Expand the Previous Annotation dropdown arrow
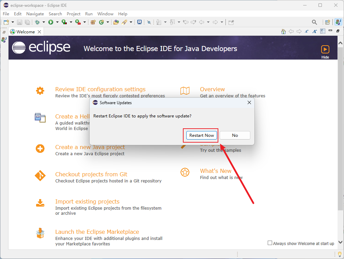 coord(179,22)
